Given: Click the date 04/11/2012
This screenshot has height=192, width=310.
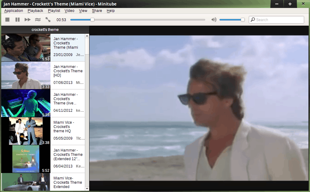Looking at the screenshot, I should click(x=63, y=111).
